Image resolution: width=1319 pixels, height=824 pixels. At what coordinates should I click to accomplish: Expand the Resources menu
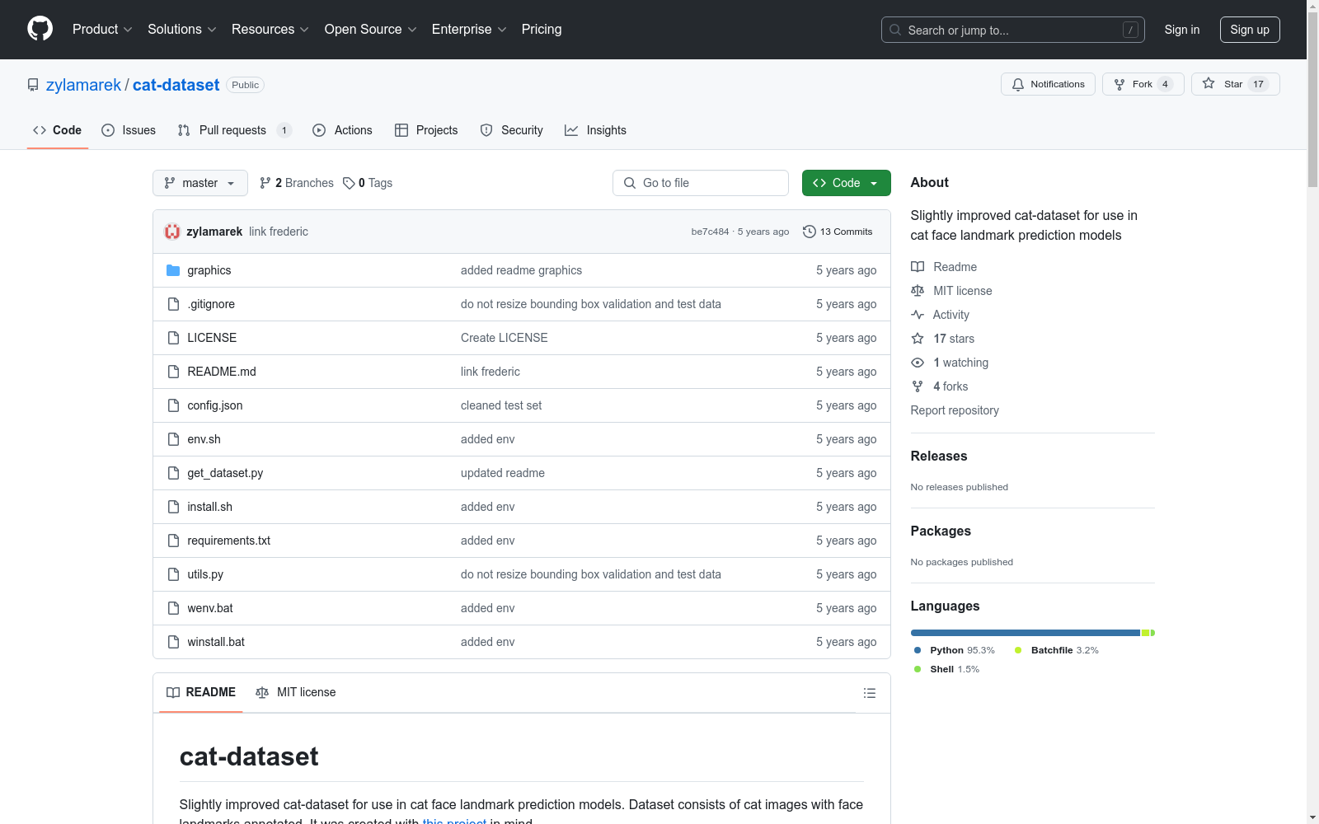(x=270, y=30)
